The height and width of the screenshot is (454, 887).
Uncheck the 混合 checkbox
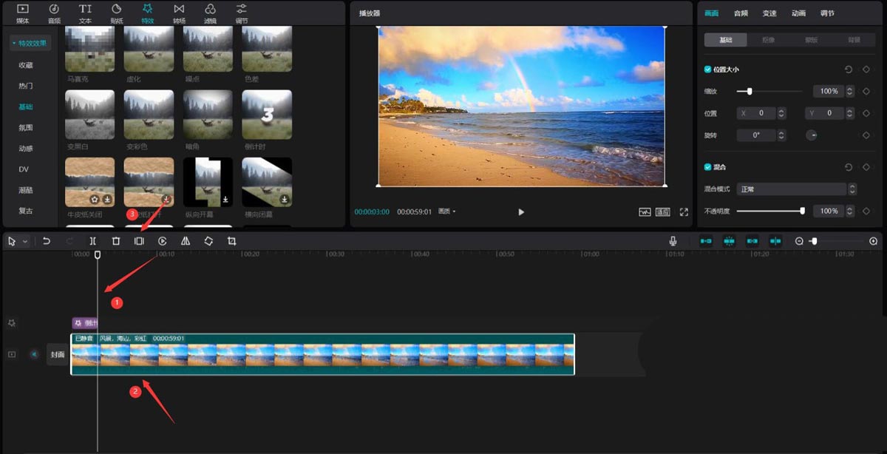pyautogui.click(x=708, y=167)
